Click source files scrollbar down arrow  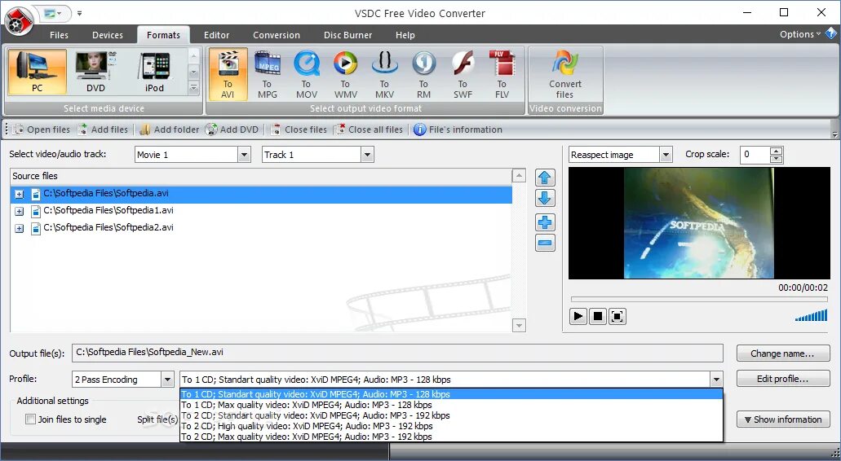coord(519,325)
